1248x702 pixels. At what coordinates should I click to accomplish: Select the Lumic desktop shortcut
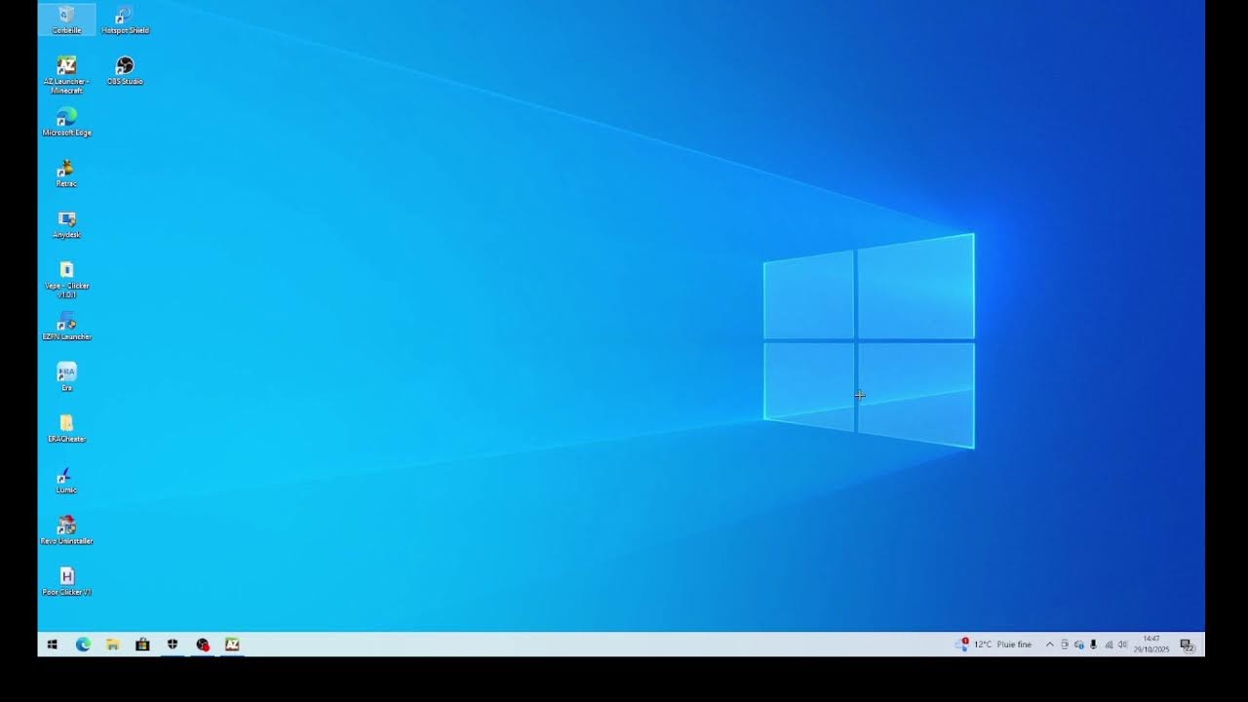[66, 480]
